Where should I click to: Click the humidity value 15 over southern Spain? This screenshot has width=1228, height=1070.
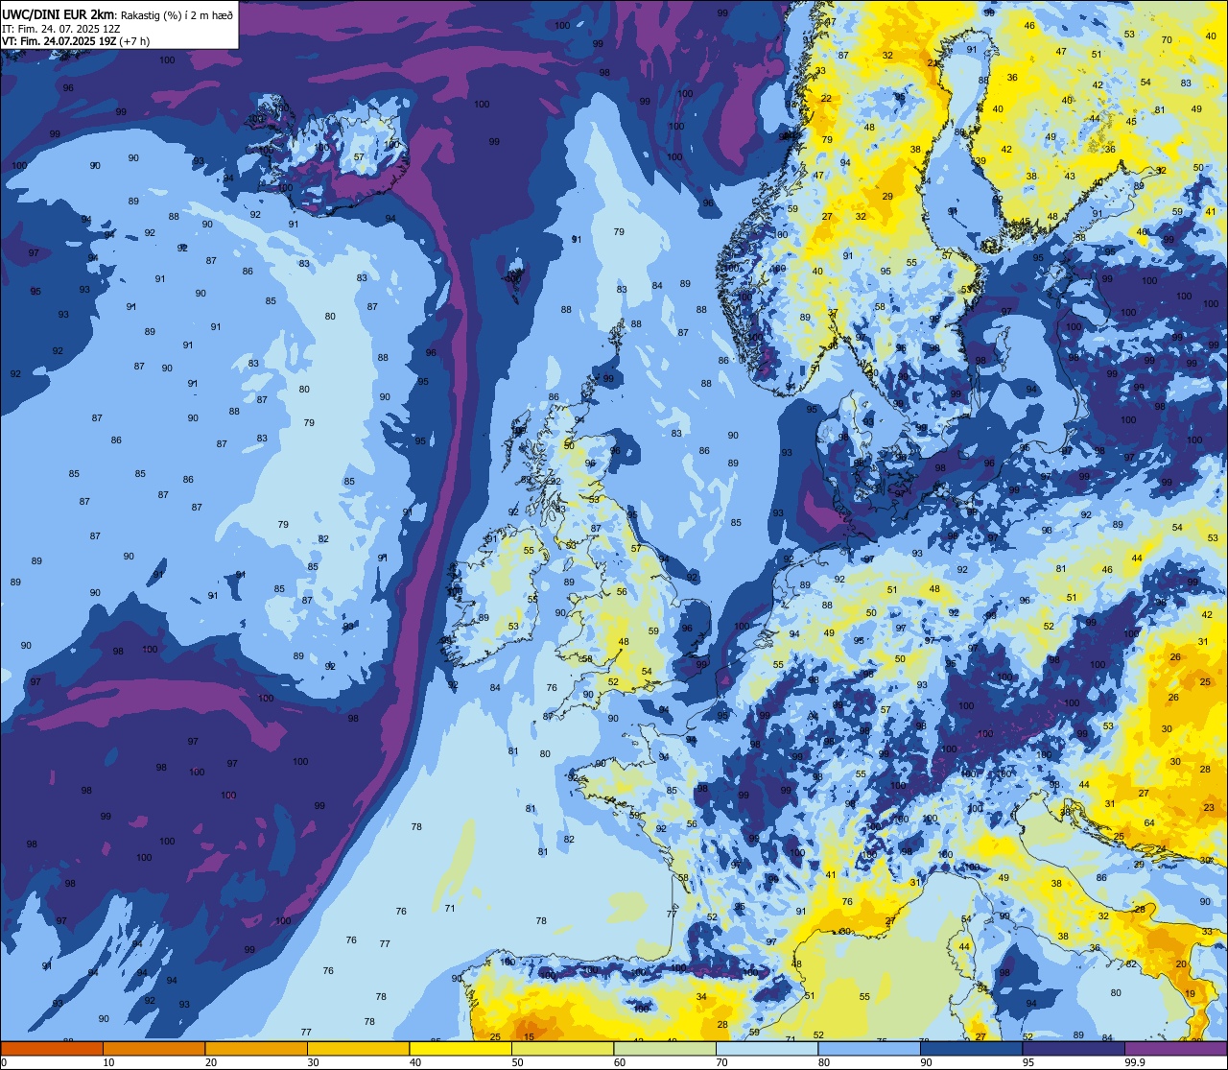click(530, 1037)
